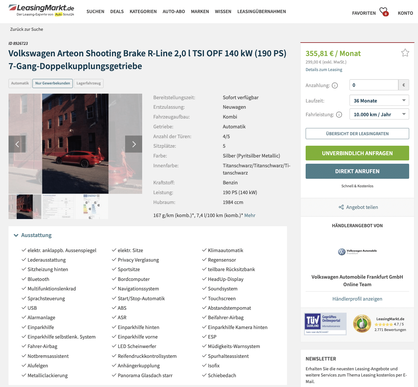418x387 pixels.
Task: Click 'Sitzheizung hinten' equipment item
Action: tap(48, 269)
